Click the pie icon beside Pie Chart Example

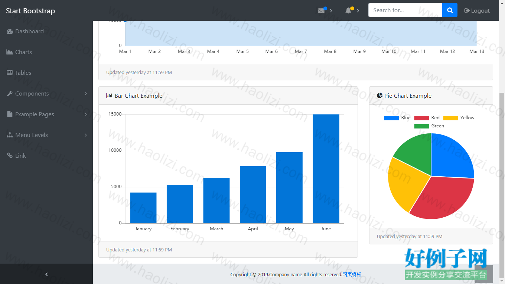tap(379, 96)
